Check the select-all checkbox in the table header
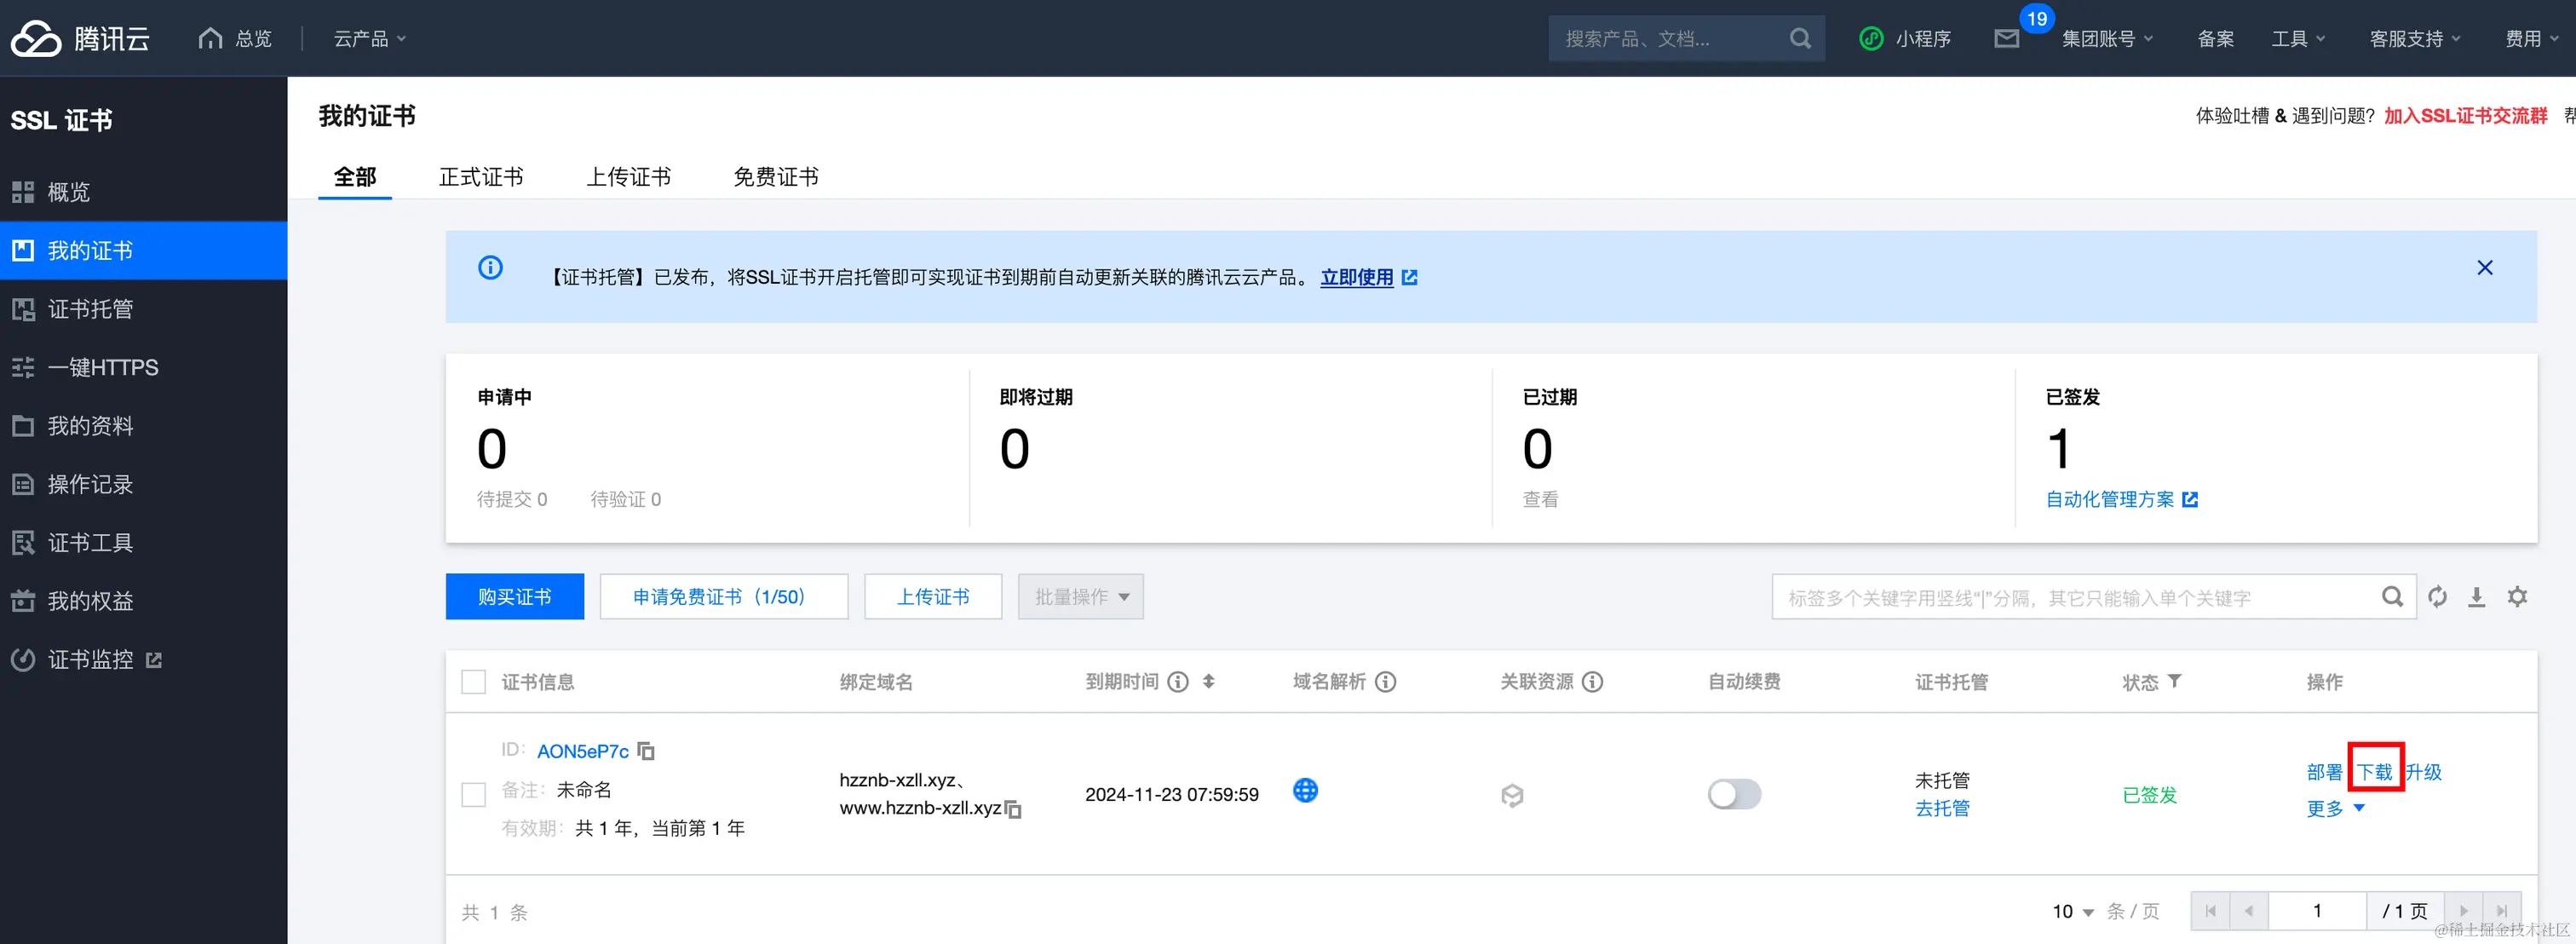The image size is (2576, 944). pos(473,682)
